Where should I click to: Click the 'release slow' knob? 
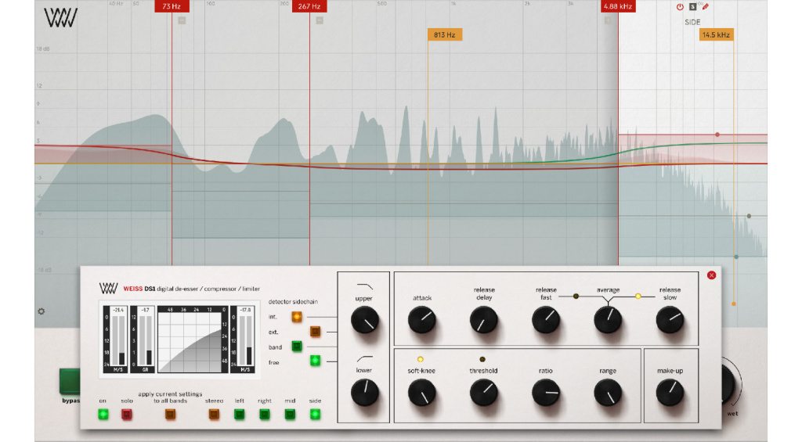click(670, 320)
